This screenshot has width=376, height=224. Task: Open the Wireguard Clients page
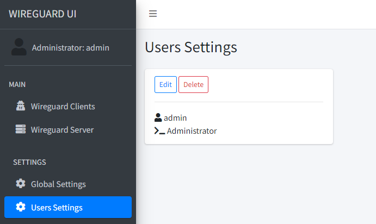coord(63,106)
